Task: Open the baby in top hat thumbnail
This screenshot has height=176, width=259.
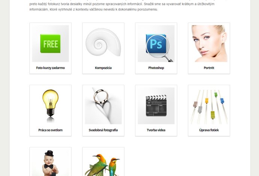Action: pyautogui.click(x=50, y=163)
